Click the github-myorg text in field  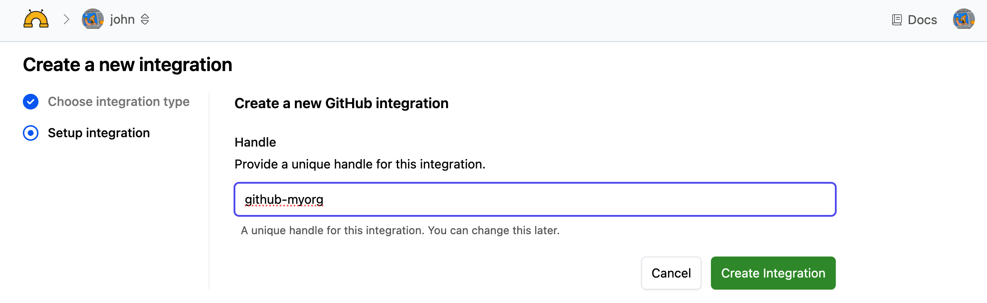click(284, 199)
